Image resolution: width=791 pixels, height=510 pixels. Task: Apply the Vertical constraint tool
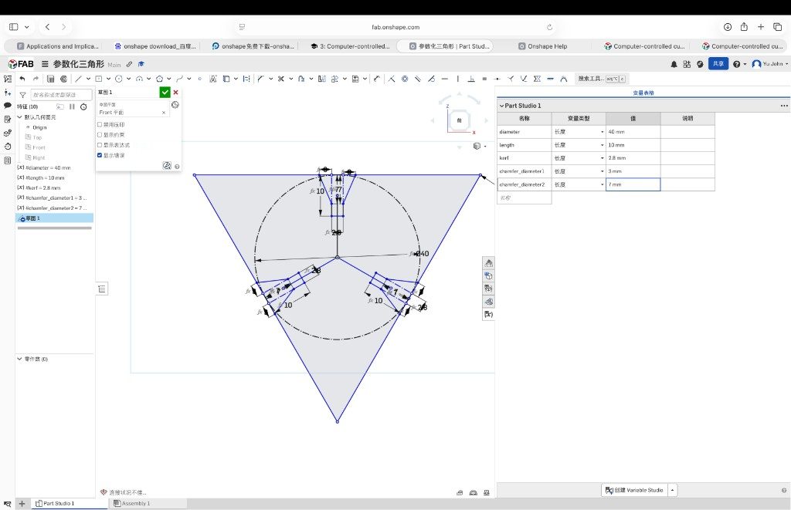pos(458,79)
